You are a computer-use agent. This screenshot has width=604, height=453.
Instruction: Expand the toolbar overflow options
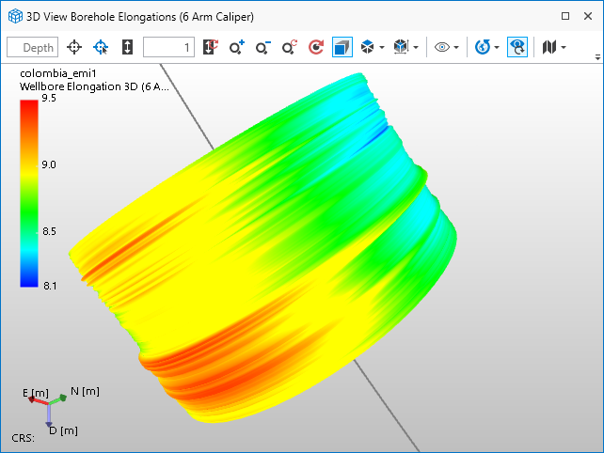pos(597,56)
